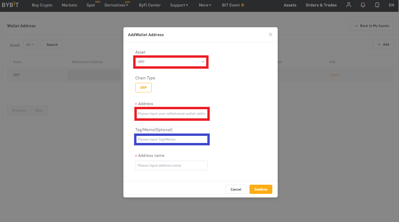Click the Wallet Address page heading

(x=21, y=26)
